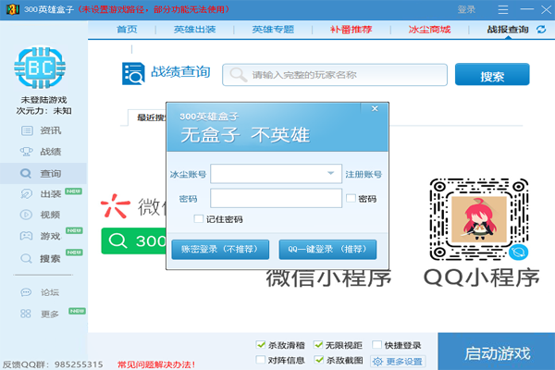
Task: Toggle the 杀敌滑稽 checkbox
Action: pos(261,344)
